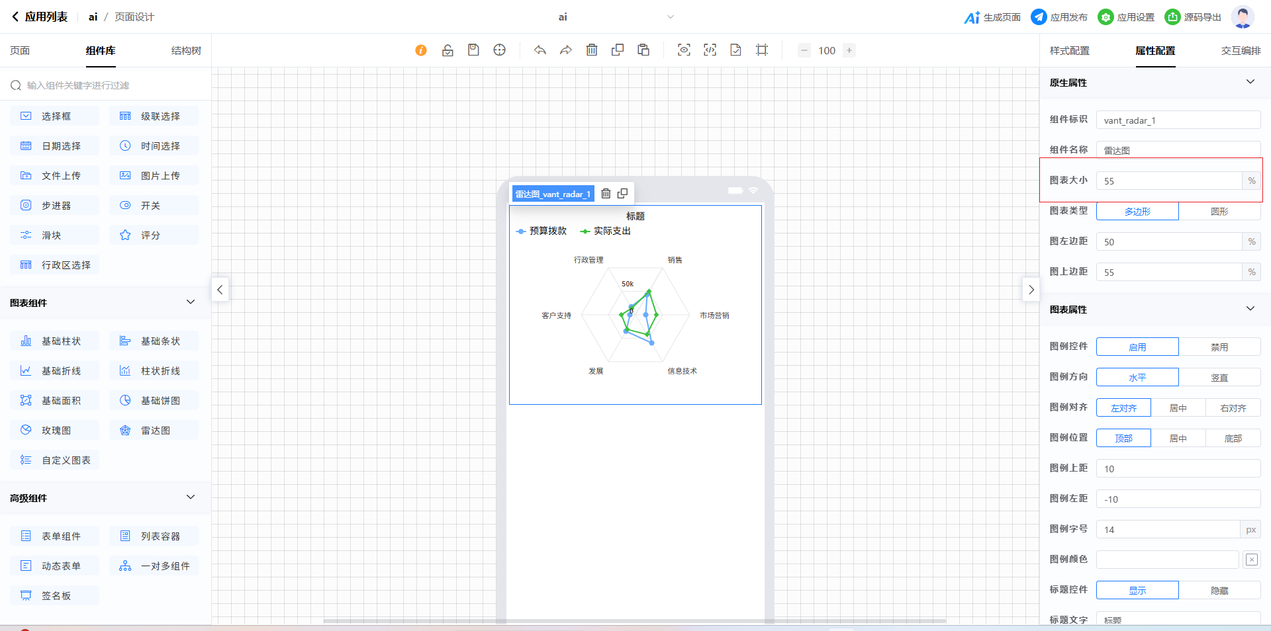This screenshot has height=631, width=1271.
Task: Click the redo arrow in toolbar
Action: 565,50
